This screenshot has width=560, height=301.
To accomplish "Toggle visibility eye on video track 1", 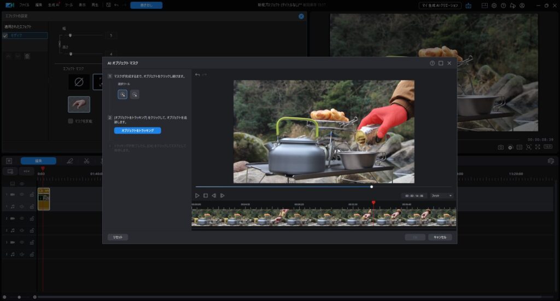I will click(22, 194).
